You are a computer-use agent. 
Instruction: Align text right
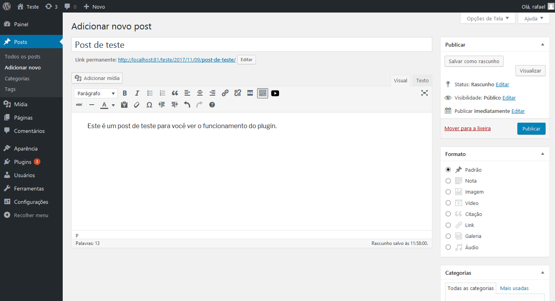212,93
